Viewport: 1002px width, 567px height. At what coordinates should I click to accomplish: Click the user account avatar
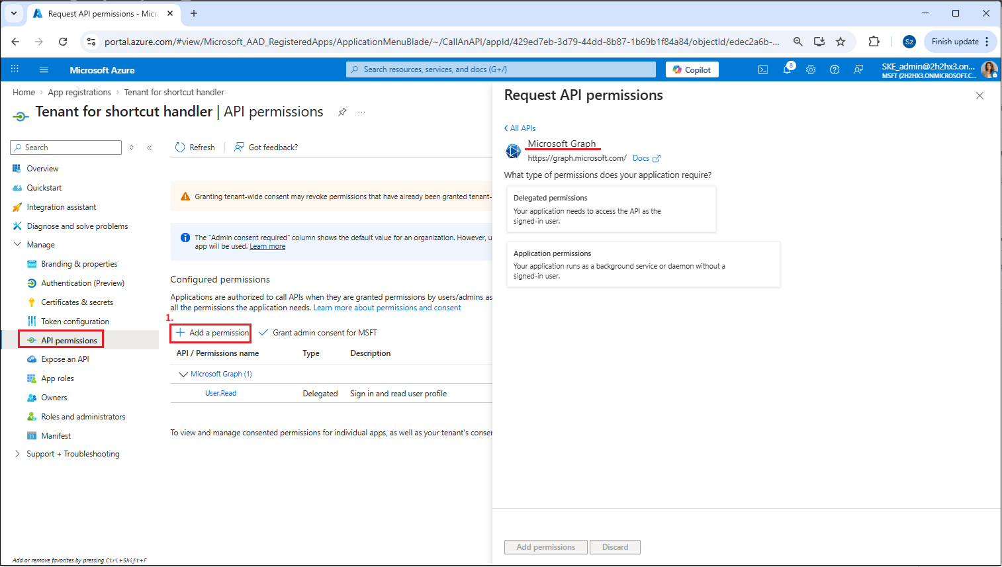click(x=989, y=69)
